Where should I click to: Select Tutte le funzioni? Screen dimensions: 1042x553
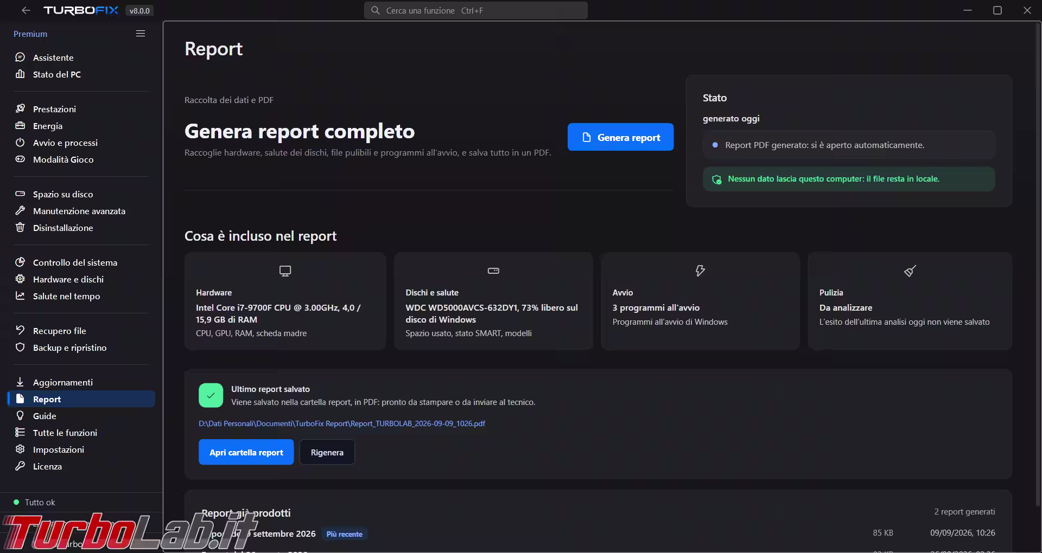[x=81, y=433]
